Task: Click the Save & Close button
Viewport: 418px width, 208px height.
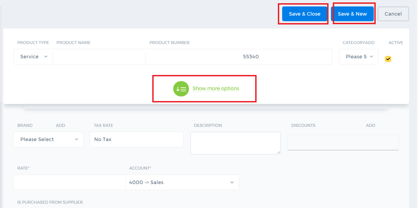Action: pyautogui.click(x=305, y=14)
